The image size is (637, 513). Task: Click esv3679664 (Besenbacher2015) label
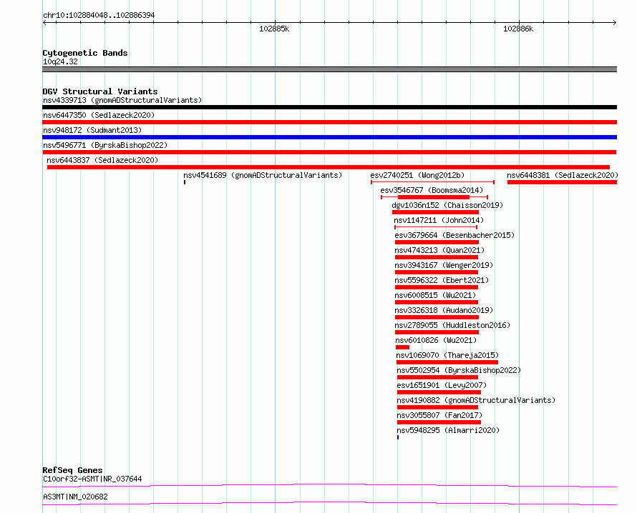pyautogui.click(x=454, y=235)
